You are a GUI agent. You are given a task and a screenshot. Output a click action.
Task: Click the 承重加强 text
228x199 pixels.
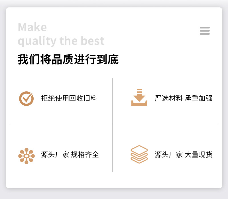(x=198, y=98)
